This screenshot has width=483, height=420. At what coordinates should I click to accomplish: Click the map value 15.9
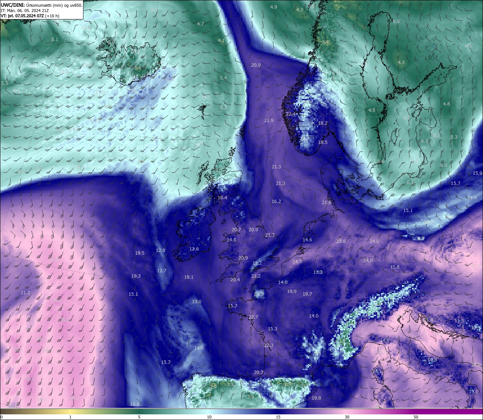click(x=477, y=173)
